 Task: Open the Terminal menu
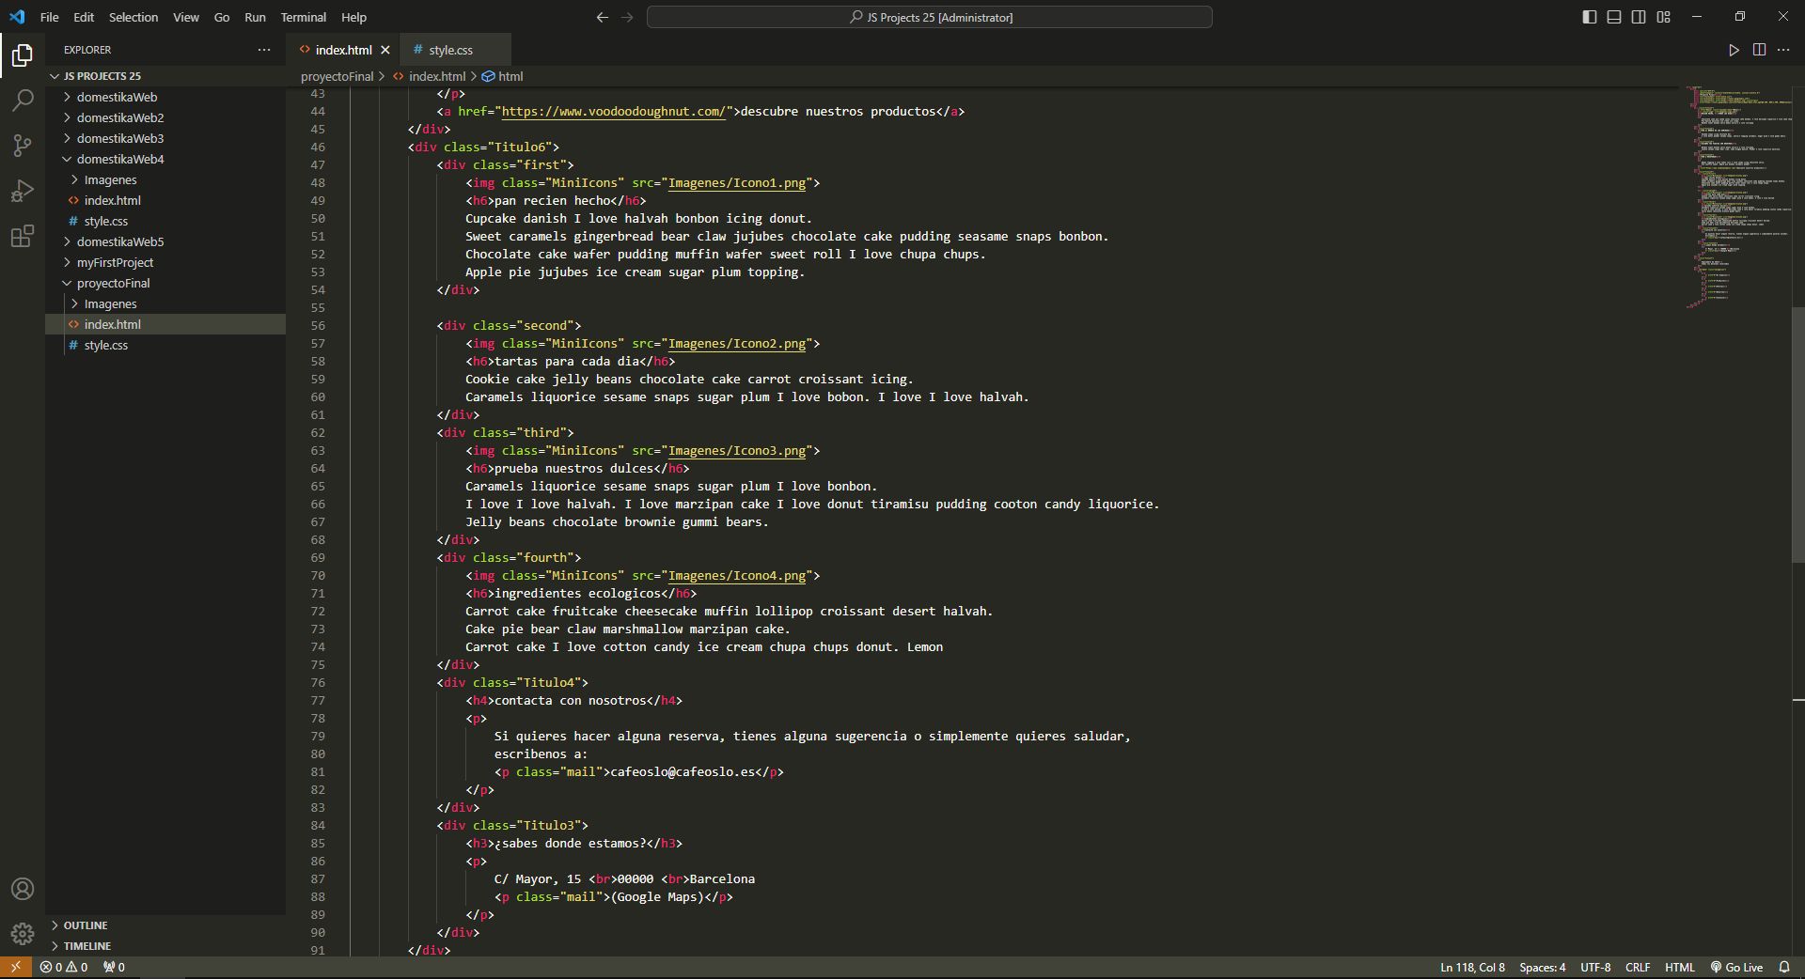tap(304, 17)
